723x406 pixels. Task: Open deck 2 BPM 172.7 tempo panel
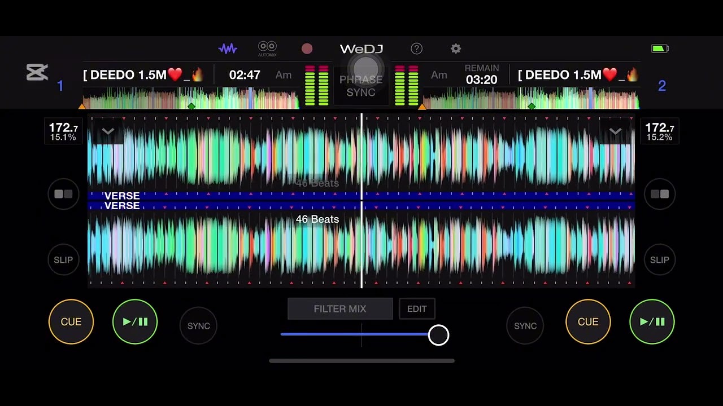pos(659,131)
